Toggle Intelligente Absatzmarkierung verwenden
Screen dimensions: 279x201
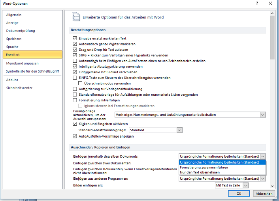75,67
